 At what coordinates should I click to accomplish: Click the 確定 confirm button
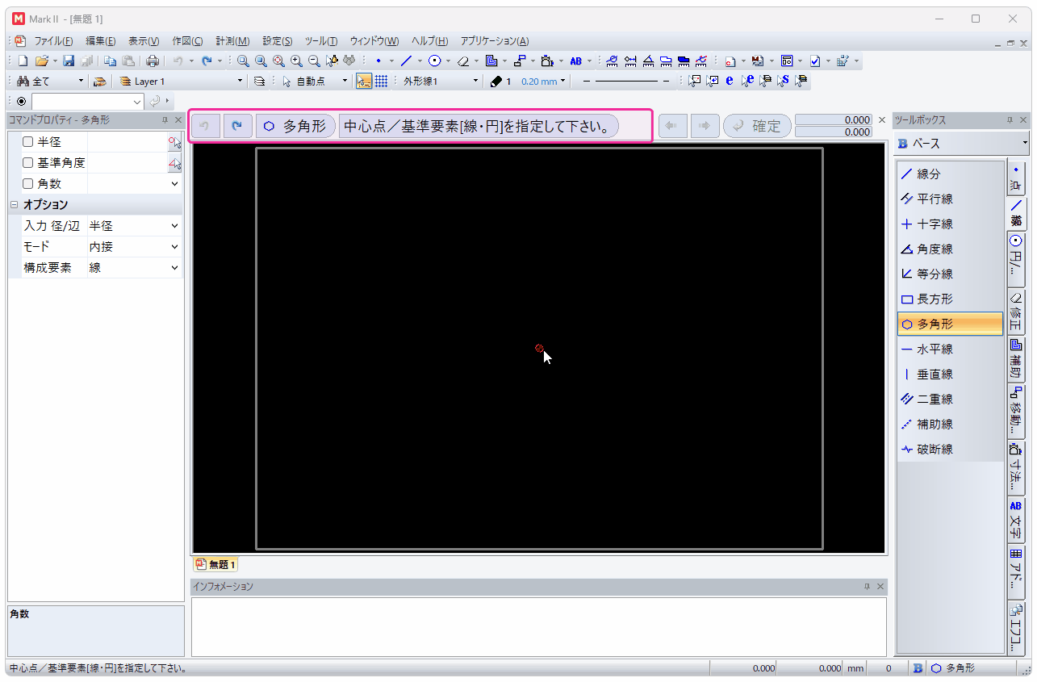757,126
